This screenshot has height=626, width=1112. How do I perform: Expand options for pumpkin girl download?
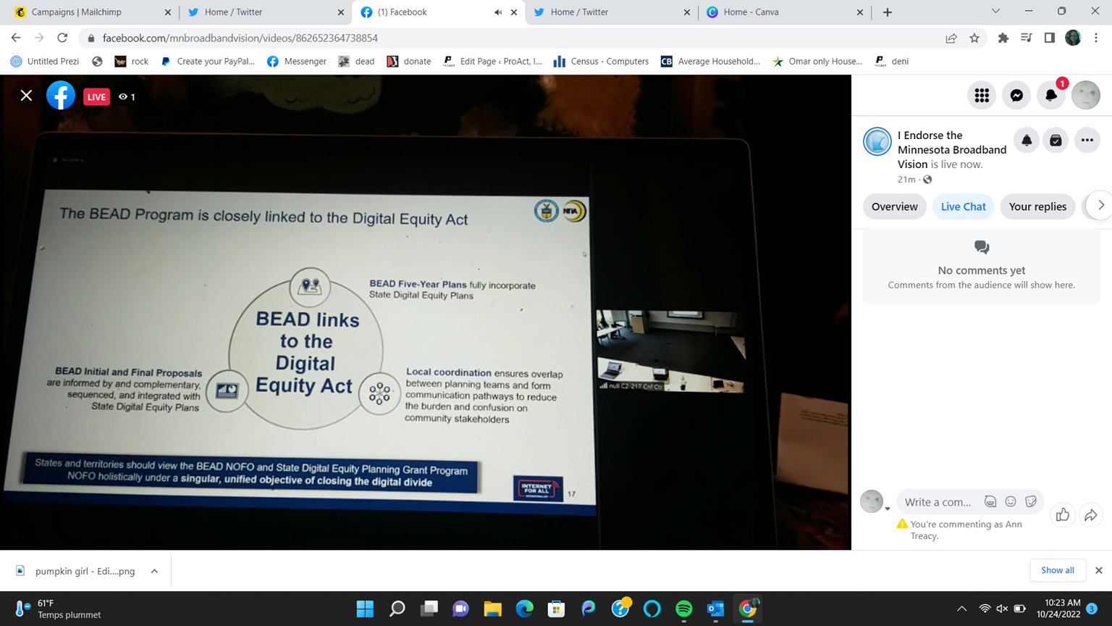point(154,571)
